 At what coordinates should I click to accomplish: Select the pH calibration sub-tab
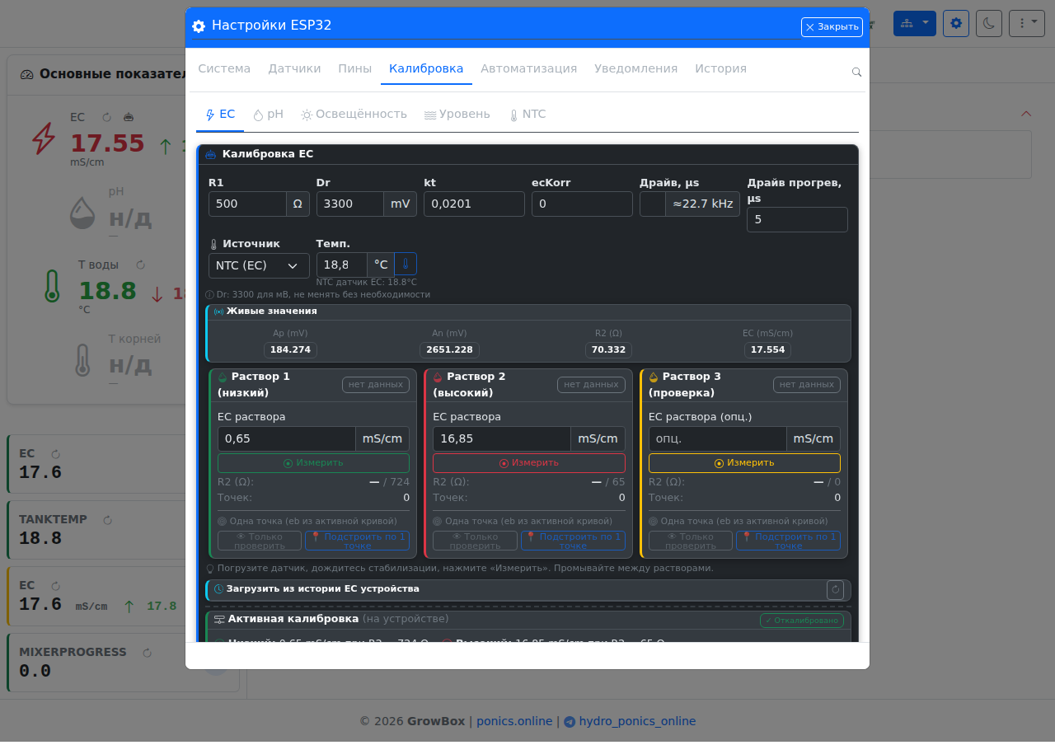(268, 114)
